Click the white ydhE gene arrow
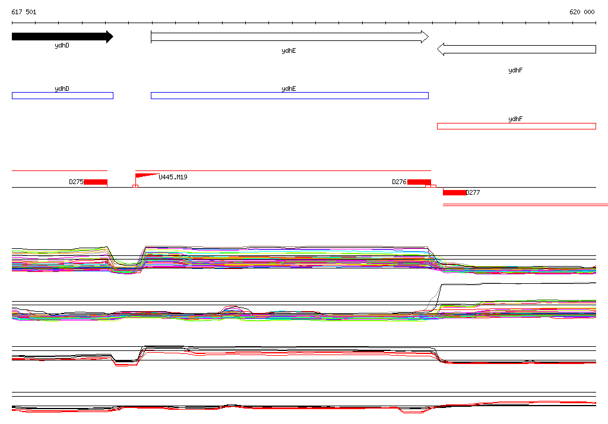Screen dimensions: 608x424 tap(290, 37)
